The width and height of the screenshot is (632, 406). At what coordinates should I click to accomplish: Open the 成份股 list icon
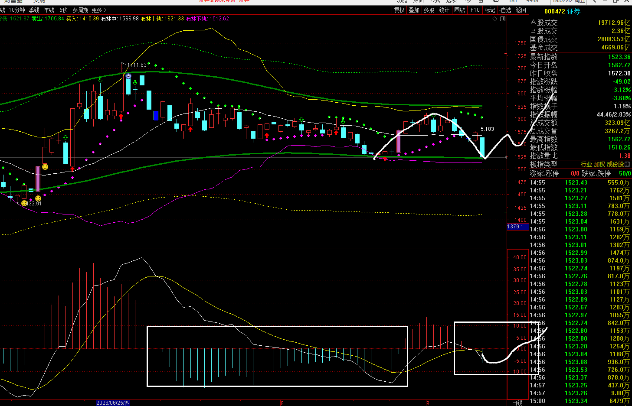tap(627, 164)
